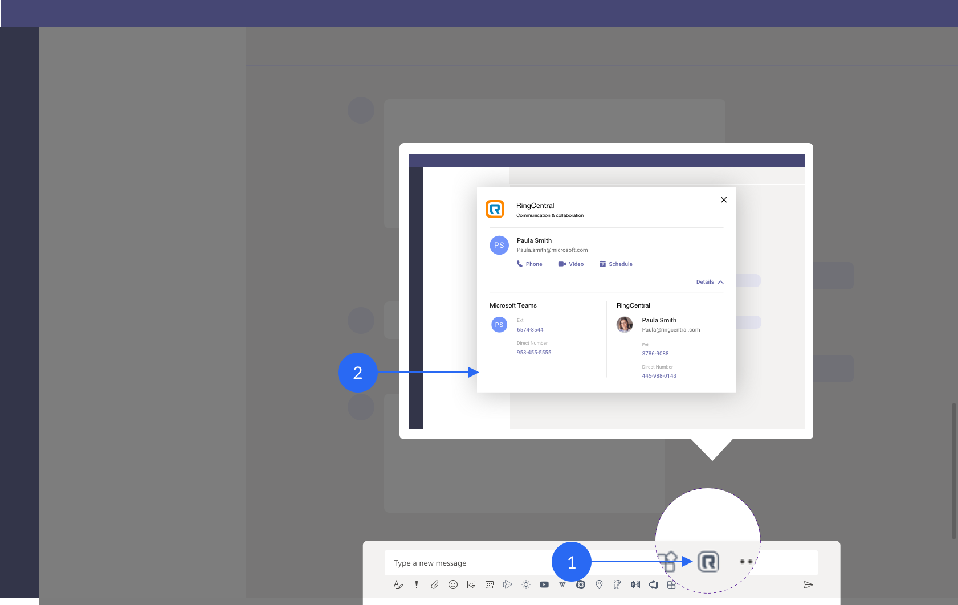Start a Phone call with Paula Smith
This screenshot has height=605, width=958.
pyautogui.click(x=529, y=264)
